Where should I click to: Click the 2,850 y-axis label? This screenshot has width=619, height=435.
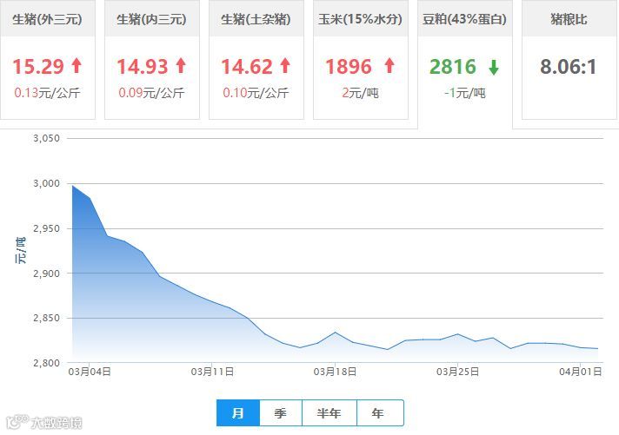pos(46,318)
